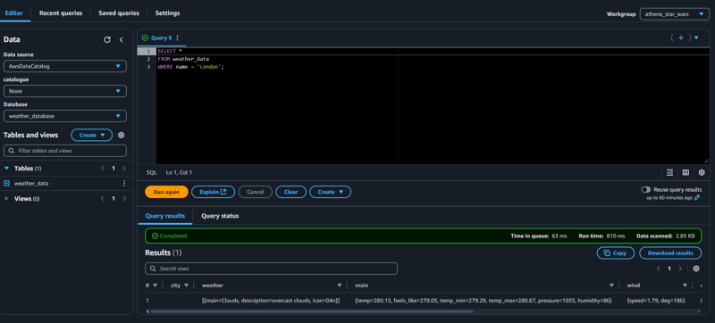
Task: Open Tables and views settings gear
Action: 122,135
